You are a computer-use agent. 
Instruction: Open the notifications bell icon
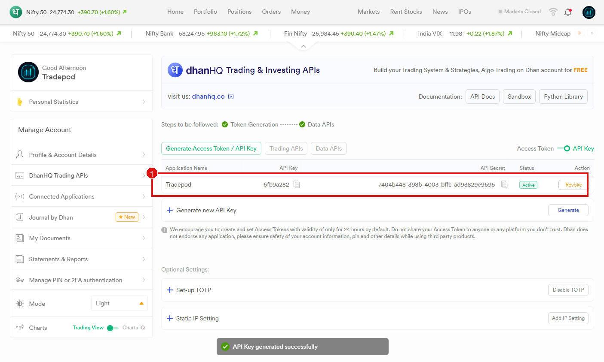click(568, 12)
